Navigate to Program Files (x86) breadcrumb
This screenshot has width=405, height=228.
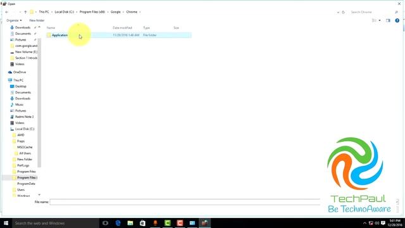click(x=92, y=12)
